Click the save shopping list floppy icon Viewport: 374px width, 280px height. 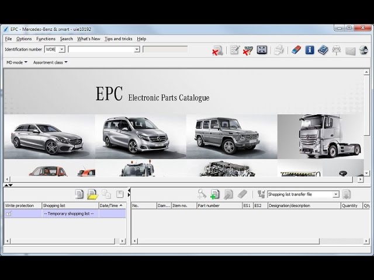[x=119, y=194]
